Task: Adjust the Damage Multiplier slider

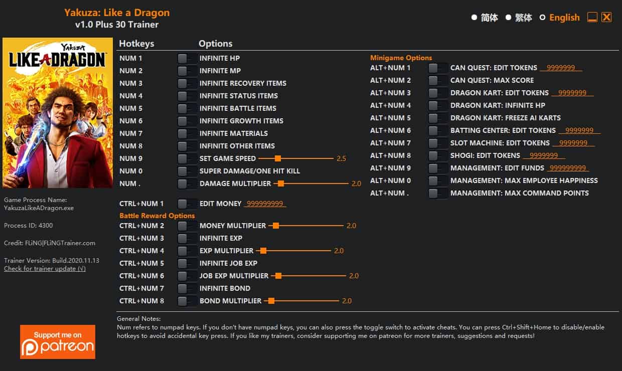Action: coord(280,183)
